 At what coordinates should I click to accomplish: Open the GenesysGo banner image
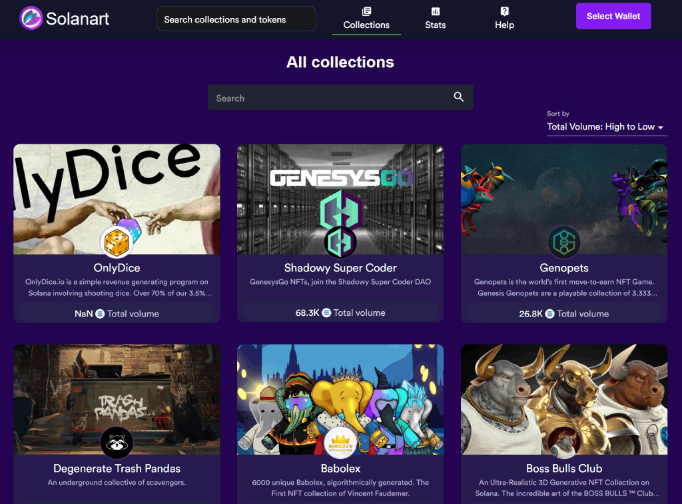[x=340, y=199]
